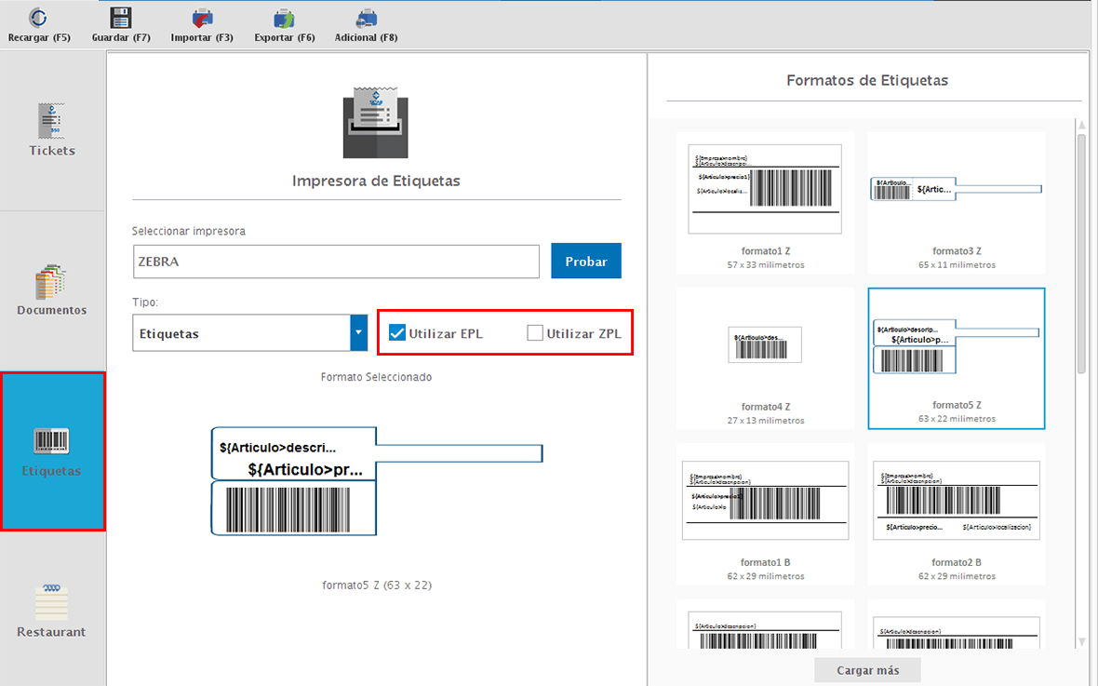
Task: Select the Etiquetas sidebar section
Action: pyautogui.click(x=52, y=451)
